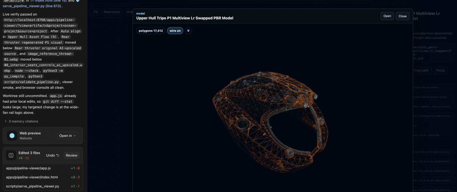This screenshot has height=192, width=457.
Task: Undo the 3 edited files
Action: [x=53, y=155]
